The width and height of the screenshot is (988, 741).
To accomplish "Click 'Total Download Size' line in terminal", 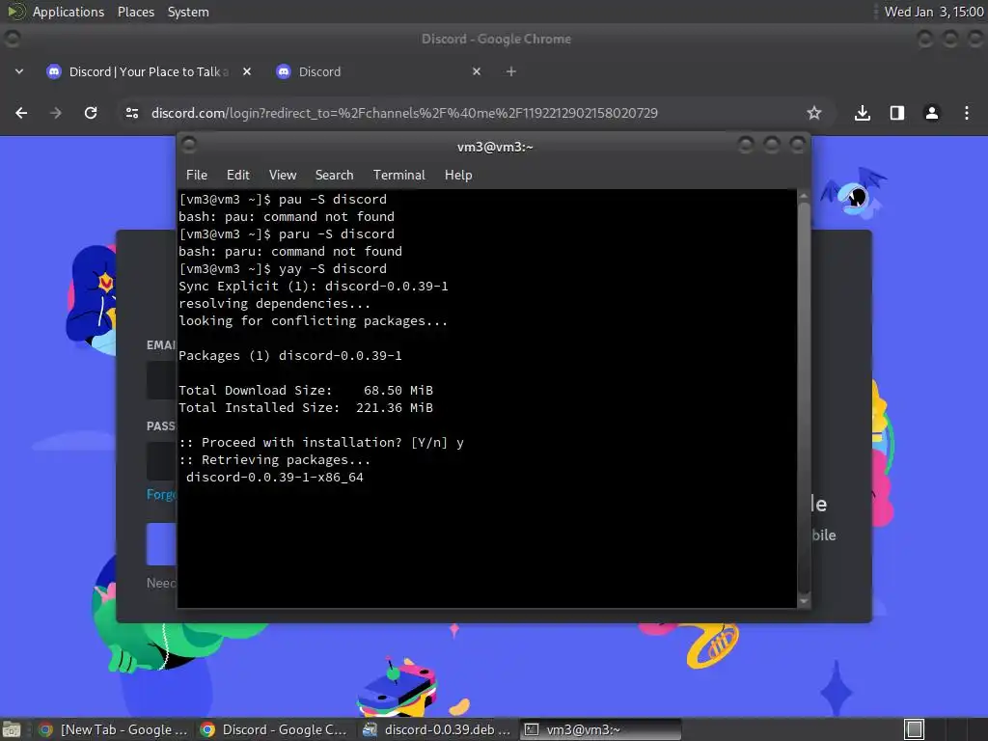I will tap(306, 391).
